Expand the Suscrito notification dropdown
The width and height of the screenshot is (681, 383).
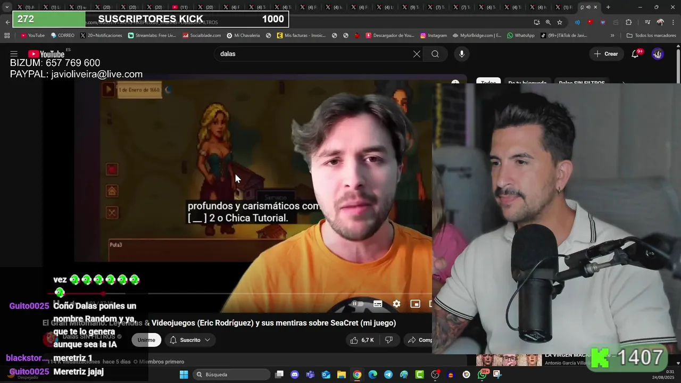190,340
